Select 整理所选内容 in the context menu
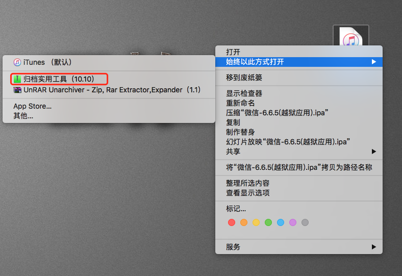Viewport: 402px width, 276px height. (x=299, y=183)
